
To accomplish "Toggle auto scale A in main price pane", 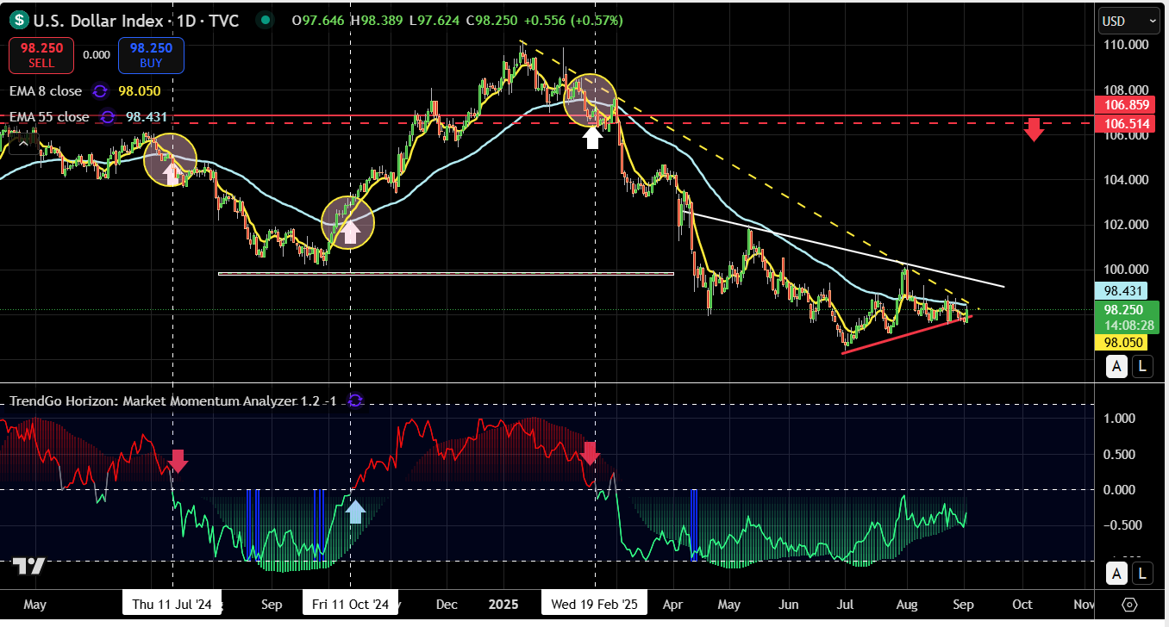I will [x=1116, y=367].
